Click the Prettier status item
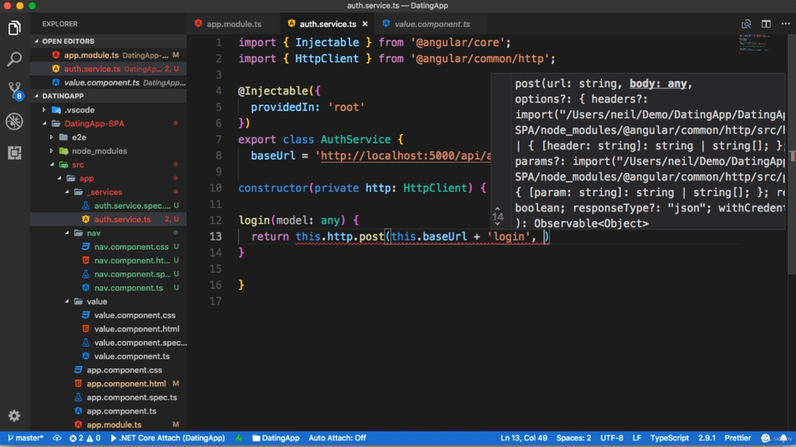796x447 pixels. (x=738, y=438)
